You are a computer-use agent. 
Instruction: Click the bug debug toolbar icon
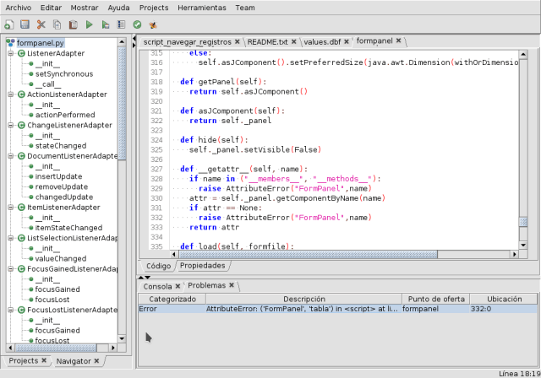click(x=151, y=24)
